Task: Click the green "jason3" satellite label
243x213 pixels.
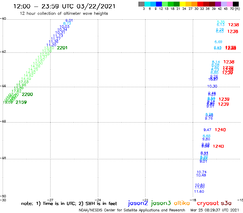Action: coord(161,203)
